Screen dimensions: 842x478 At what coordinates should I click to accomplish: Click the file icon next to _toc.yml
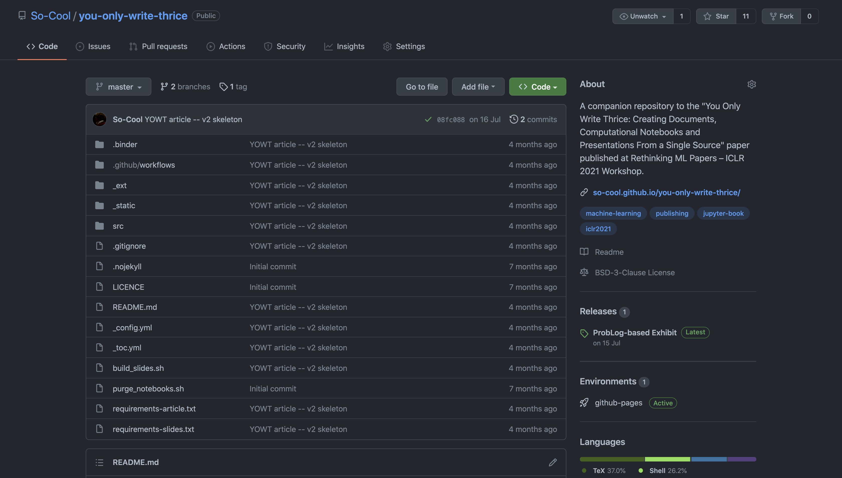pyautogui.click(x=99, y=347)
